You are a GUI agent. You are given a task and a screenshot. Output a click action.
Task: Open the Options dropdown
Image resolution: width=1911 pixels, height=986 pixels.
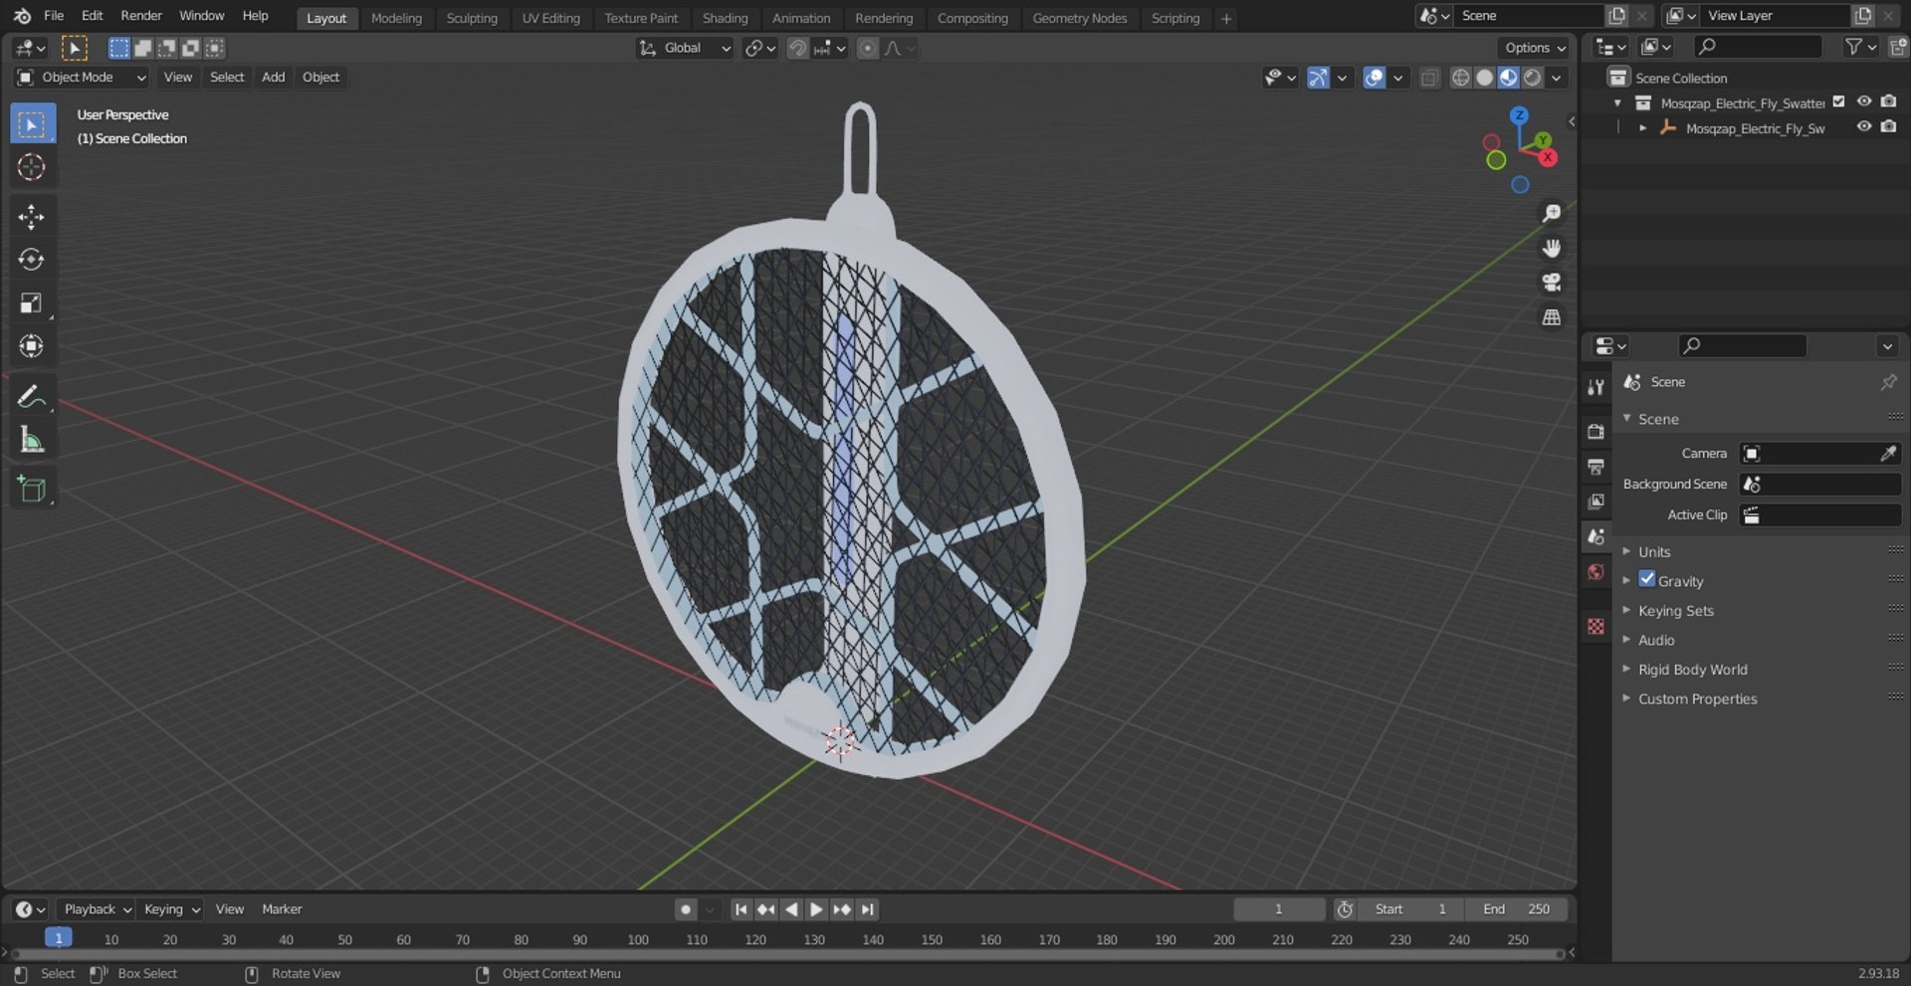tap(1535, 48)
